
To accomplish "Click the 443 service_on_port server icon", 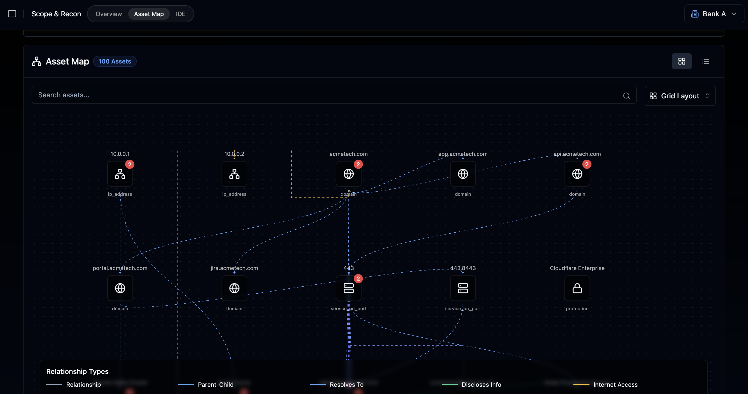I will pos(348,288).
